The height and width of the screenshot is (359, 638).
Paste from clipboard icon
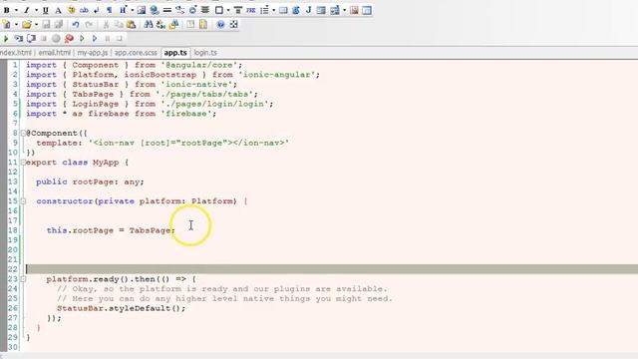[131, 24]
